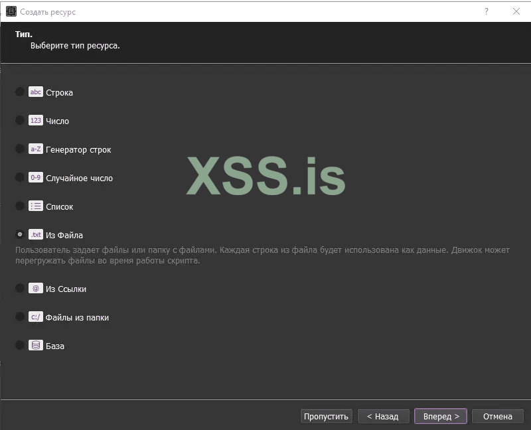This screenshot has height=430, width=531.
Task: Proceed with the Вперед button
Action: pos(441,416)
